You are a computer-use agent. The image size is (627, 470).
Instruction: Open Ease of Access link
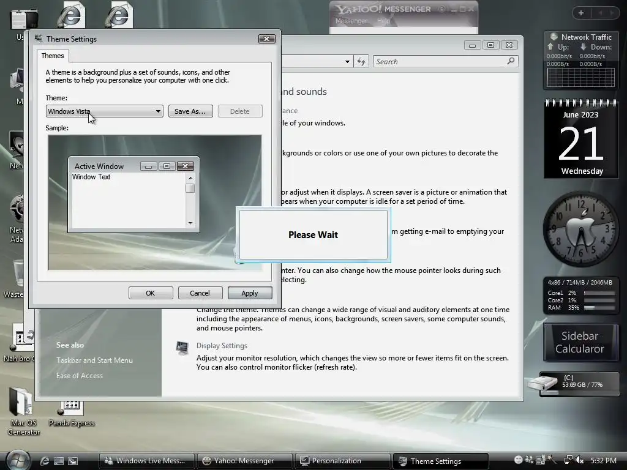click(x=80, y=376)
